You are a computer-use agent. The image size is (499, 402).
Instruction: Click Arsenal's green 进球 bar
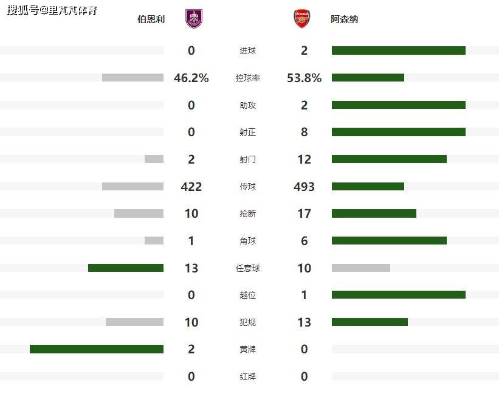(x=398, y=50)
